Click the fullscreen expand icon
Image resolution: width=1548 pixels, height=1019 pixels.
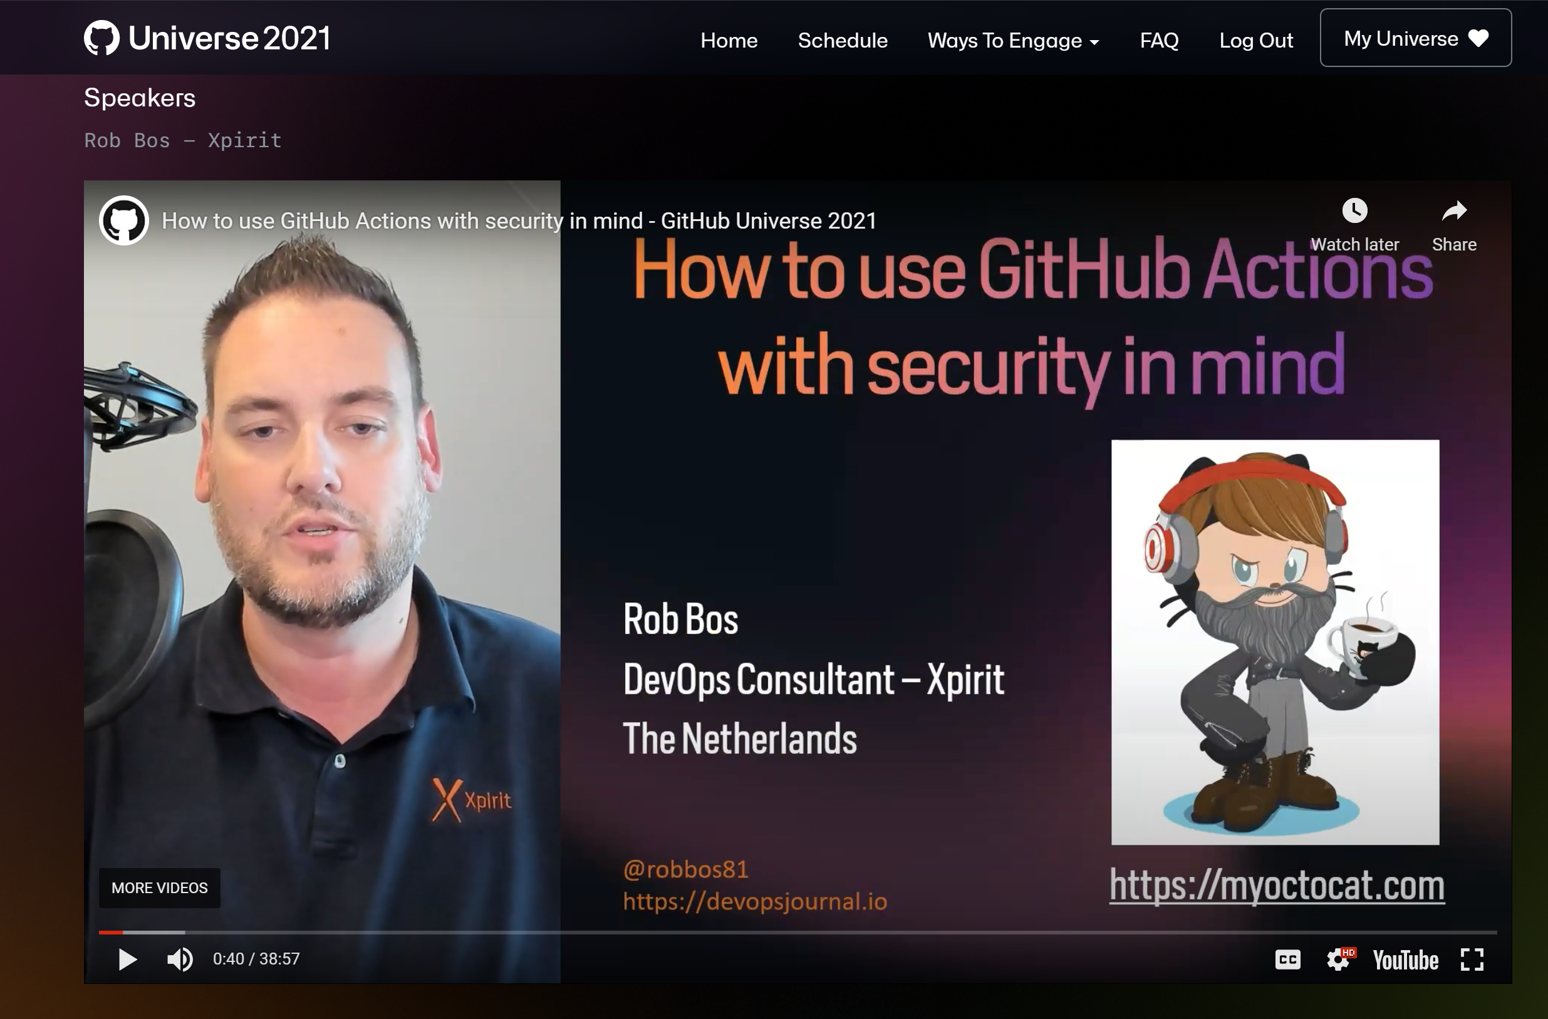click(x=1472, y=959)
